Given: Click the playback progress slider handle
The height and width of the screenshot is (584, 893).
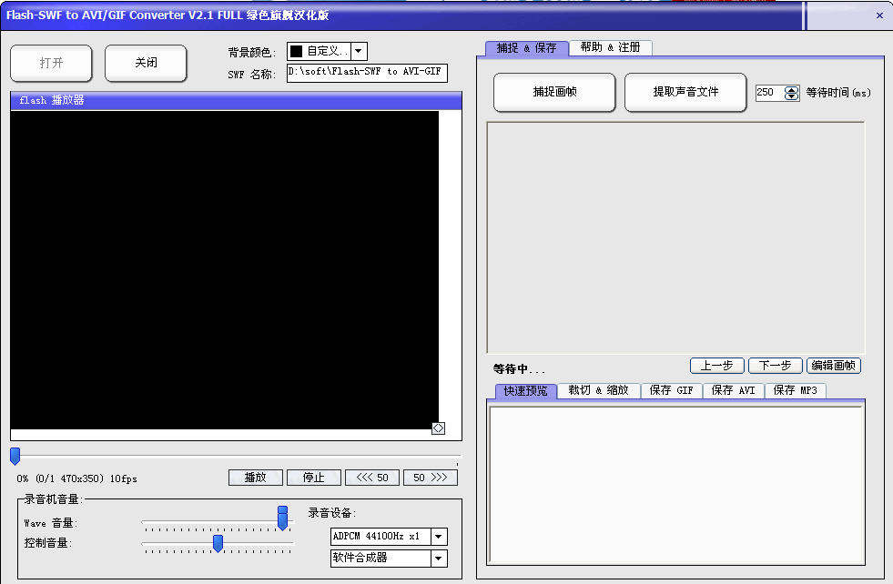Looking at the screenshot, I should (x=15, y=456).
